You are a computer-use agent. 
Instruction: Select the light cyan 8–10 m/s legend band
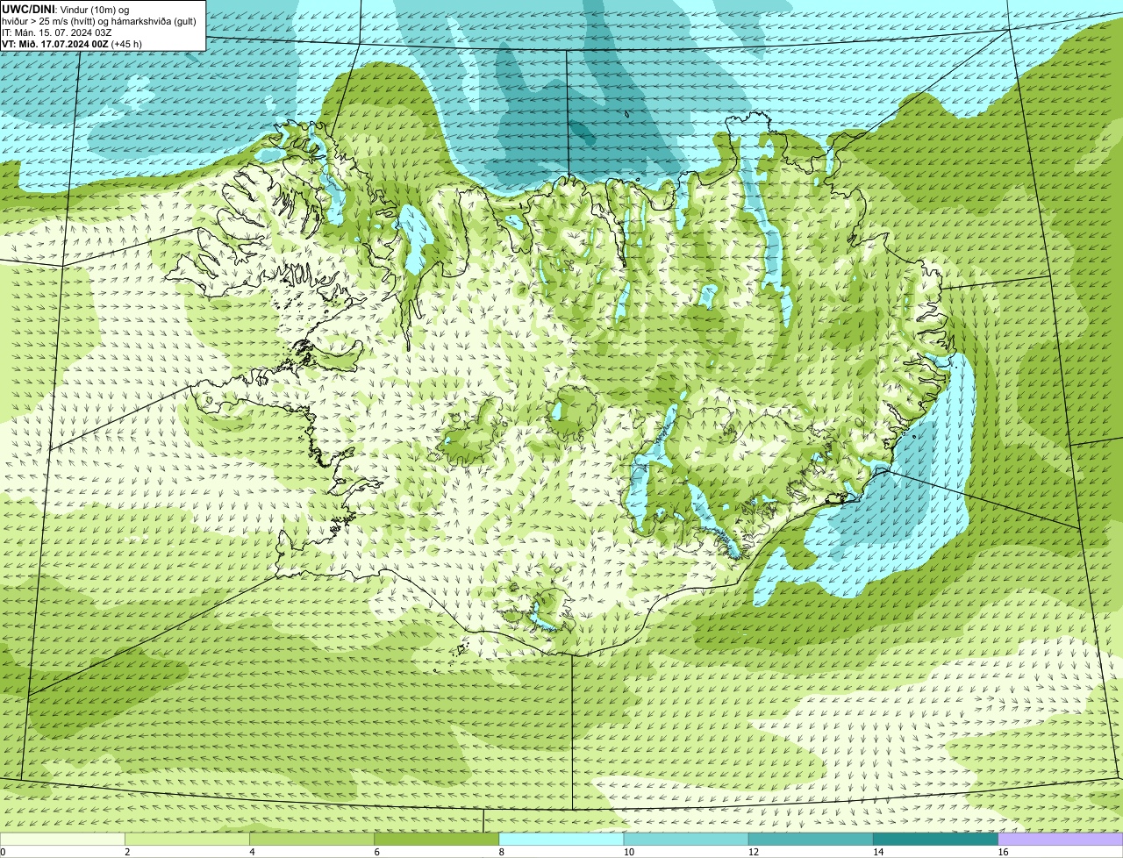coord(561,839)
